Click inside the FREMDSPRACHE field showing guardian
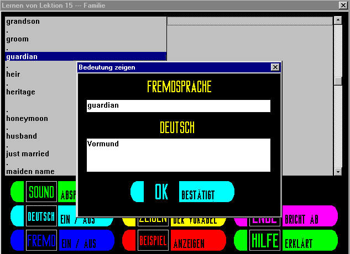The image size is (350, 254). click(178, 105)
